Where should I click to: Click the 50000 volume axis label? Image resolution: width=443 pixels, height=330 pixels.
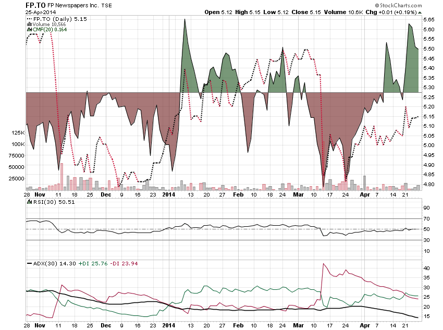click(16, 167)
